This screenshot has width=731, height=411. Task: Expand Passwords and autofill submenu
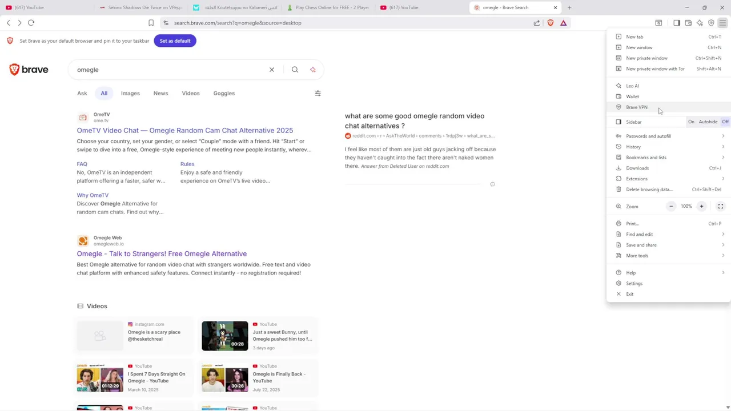coord(669,136)
